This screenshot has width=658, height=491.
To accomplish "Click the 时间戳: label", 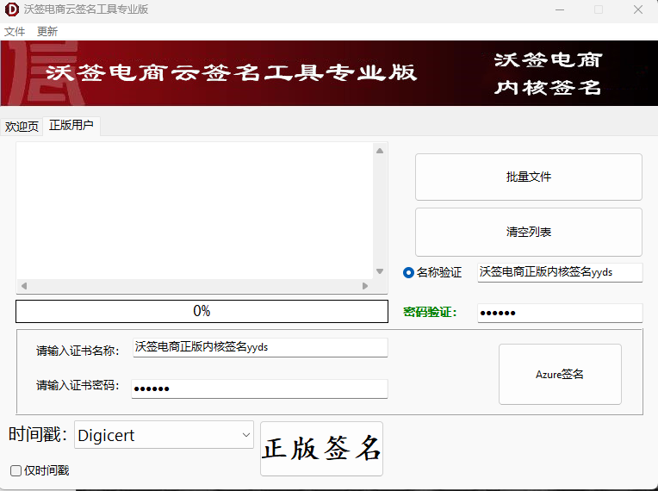I will pyautogui.click(x=38, y=434).
